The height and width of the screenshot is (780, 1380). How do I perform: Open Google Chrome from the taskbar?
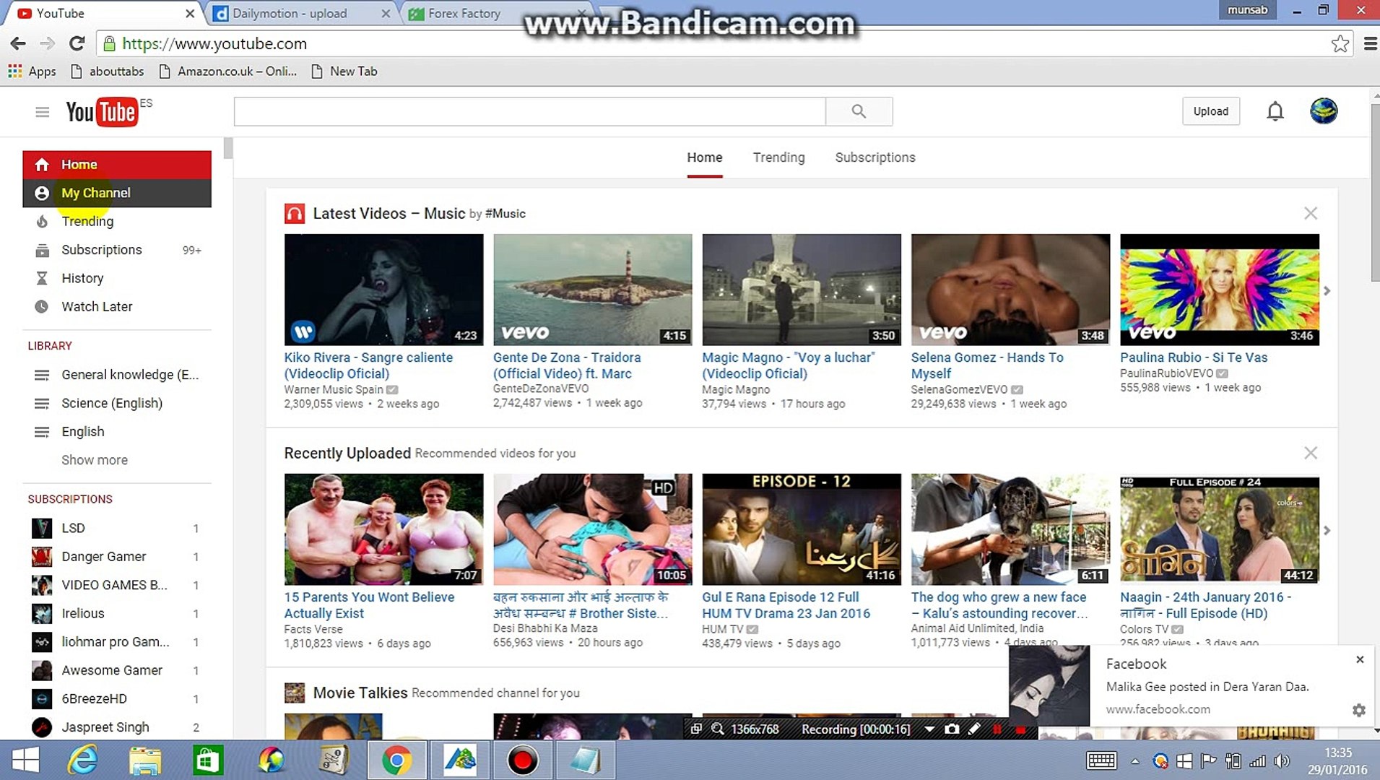coord(396,760)
